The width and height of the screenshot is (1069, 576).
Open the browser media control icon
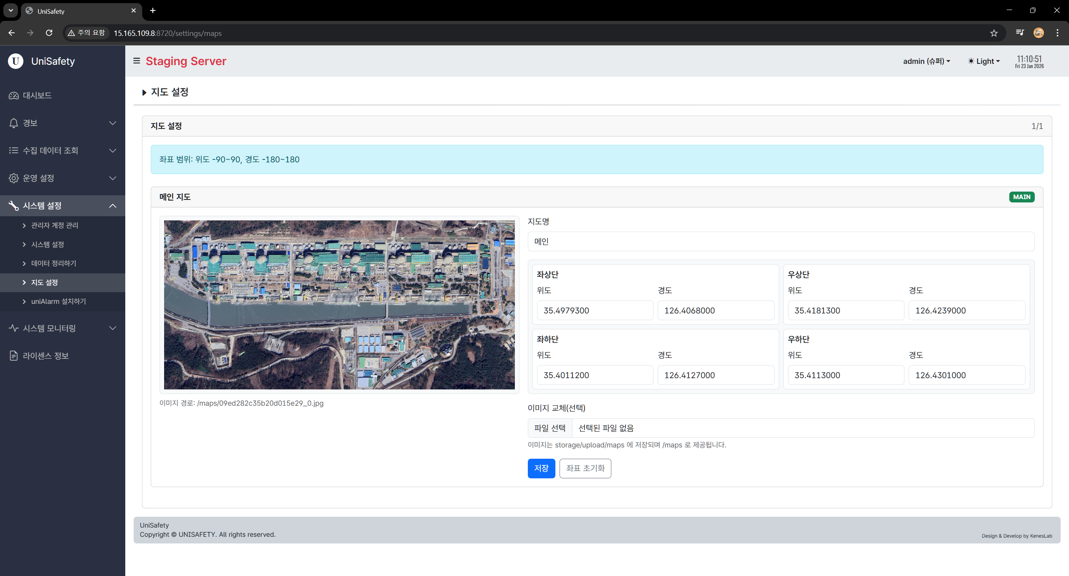pyautogui.click(x=1020, y=33)
